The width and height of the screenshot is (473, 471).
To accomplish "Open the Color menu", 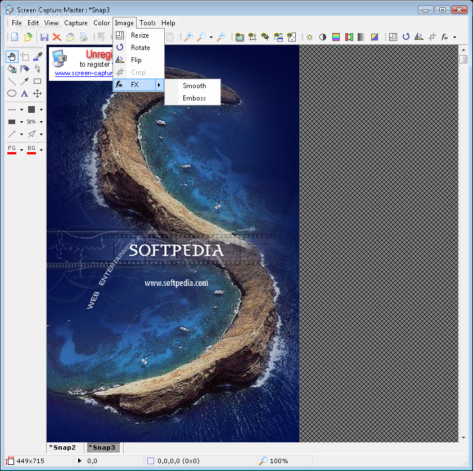I will point(101,23).
